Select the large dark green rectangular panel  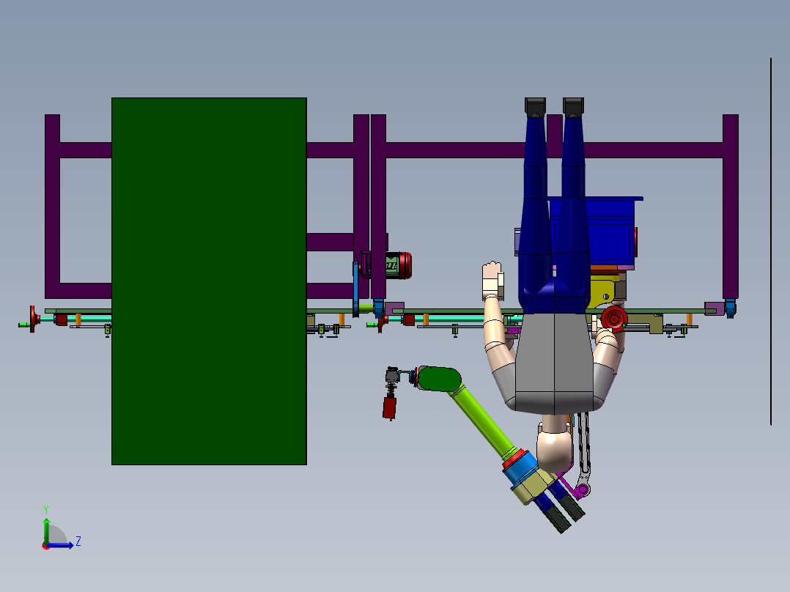209,281
